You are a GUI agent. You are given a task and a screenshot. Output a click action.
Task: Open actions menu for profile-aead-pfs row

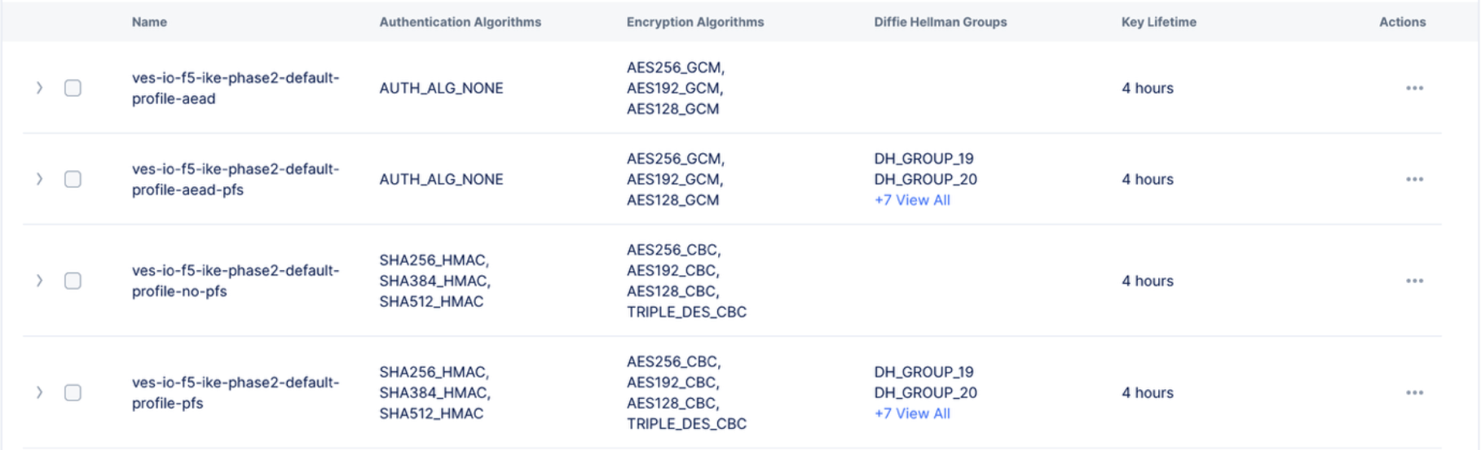coord(1414,179)
